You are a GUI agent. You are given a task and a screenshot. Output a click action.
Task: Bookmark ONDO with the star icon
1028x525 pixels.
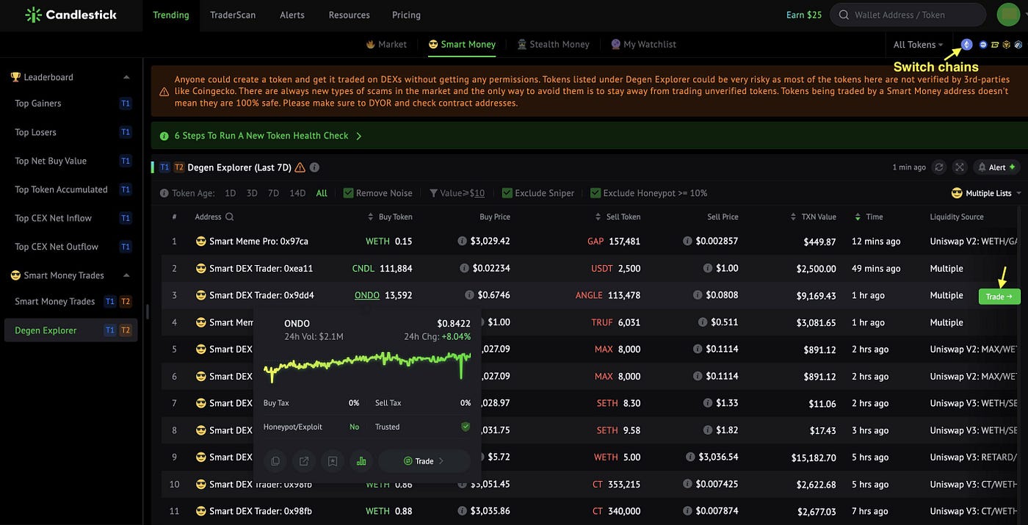333,461
